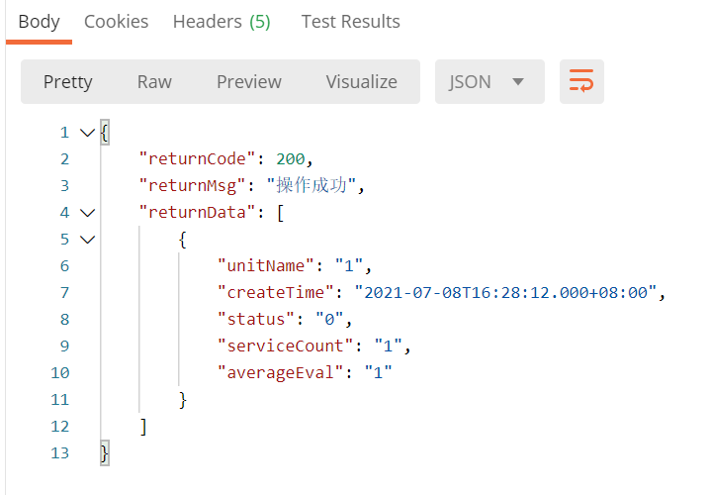Click the closing brace on line 13
710x495 pixels.
(x=105, y=453)
